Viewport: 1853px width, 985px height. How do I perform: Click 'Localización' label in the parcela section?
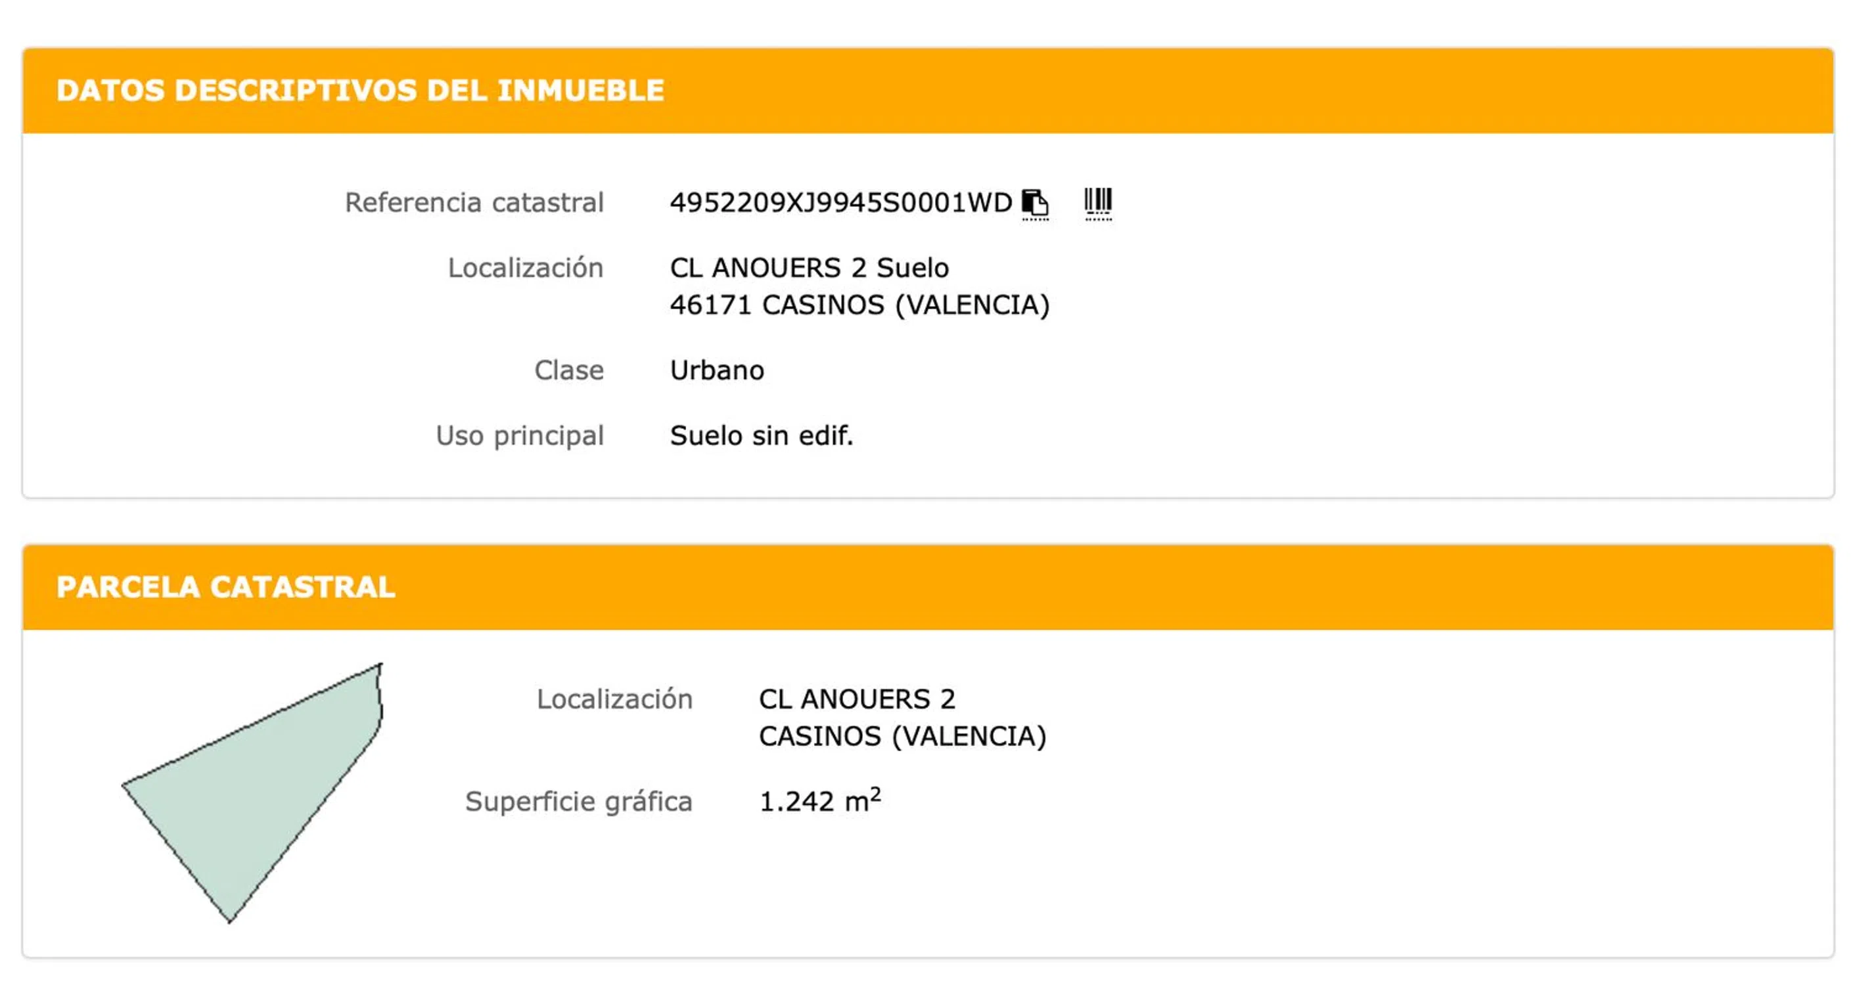[614, 699]
